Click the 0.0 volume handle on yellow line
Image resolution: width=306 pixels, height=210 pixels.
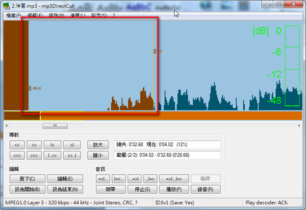(x=155, y=51)
